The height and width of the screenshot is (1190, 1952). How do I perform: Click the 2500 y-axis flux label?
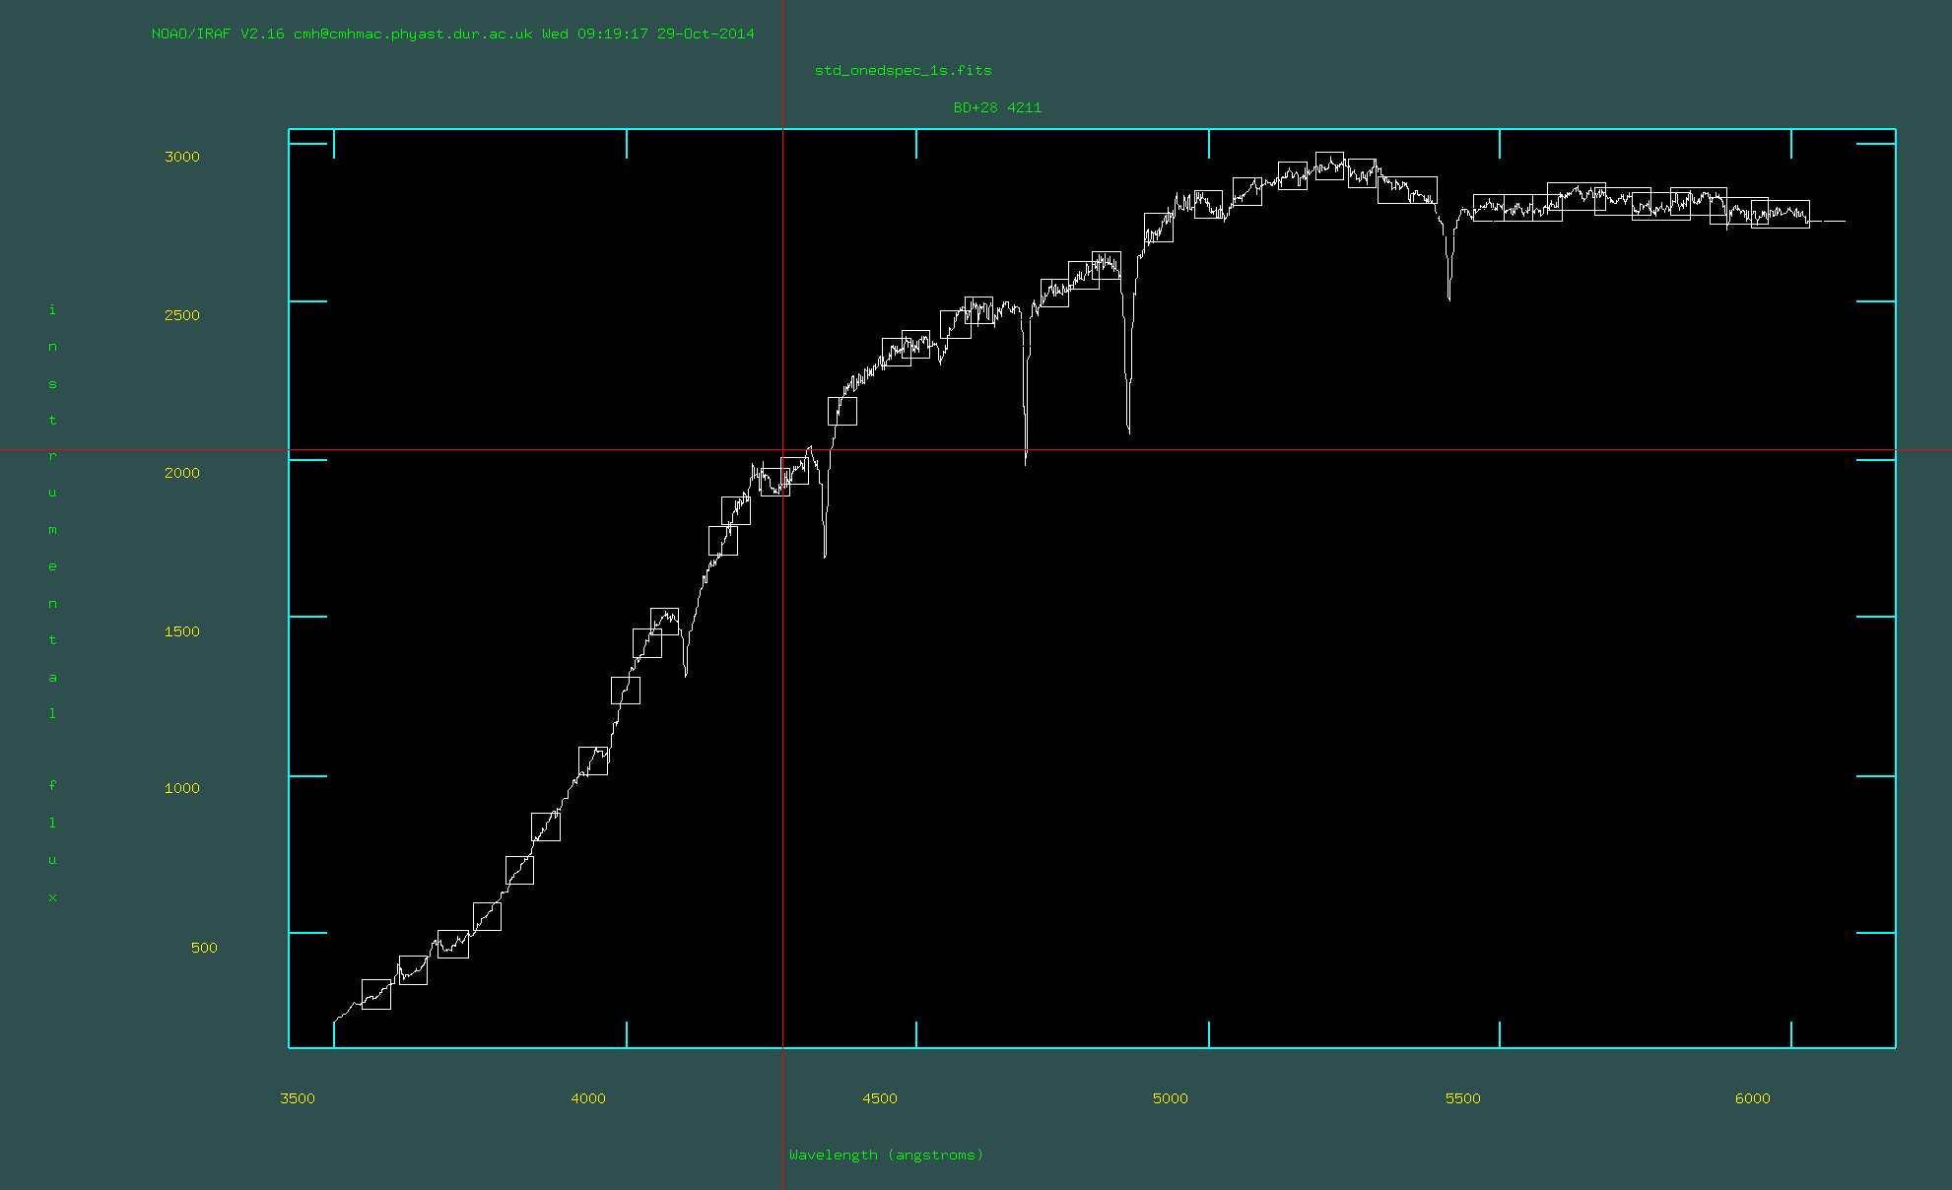pyautogui.click(x=182, y=315)
